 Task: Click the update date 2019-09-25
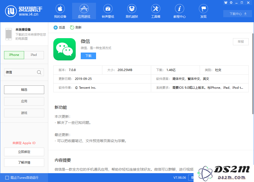coord(83,79)
